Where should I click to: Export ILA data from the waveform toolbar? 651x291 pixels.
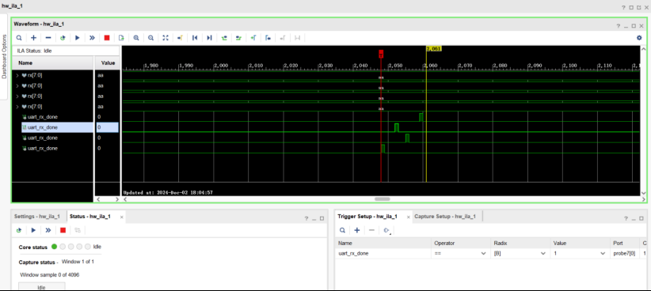click(121, 38)
